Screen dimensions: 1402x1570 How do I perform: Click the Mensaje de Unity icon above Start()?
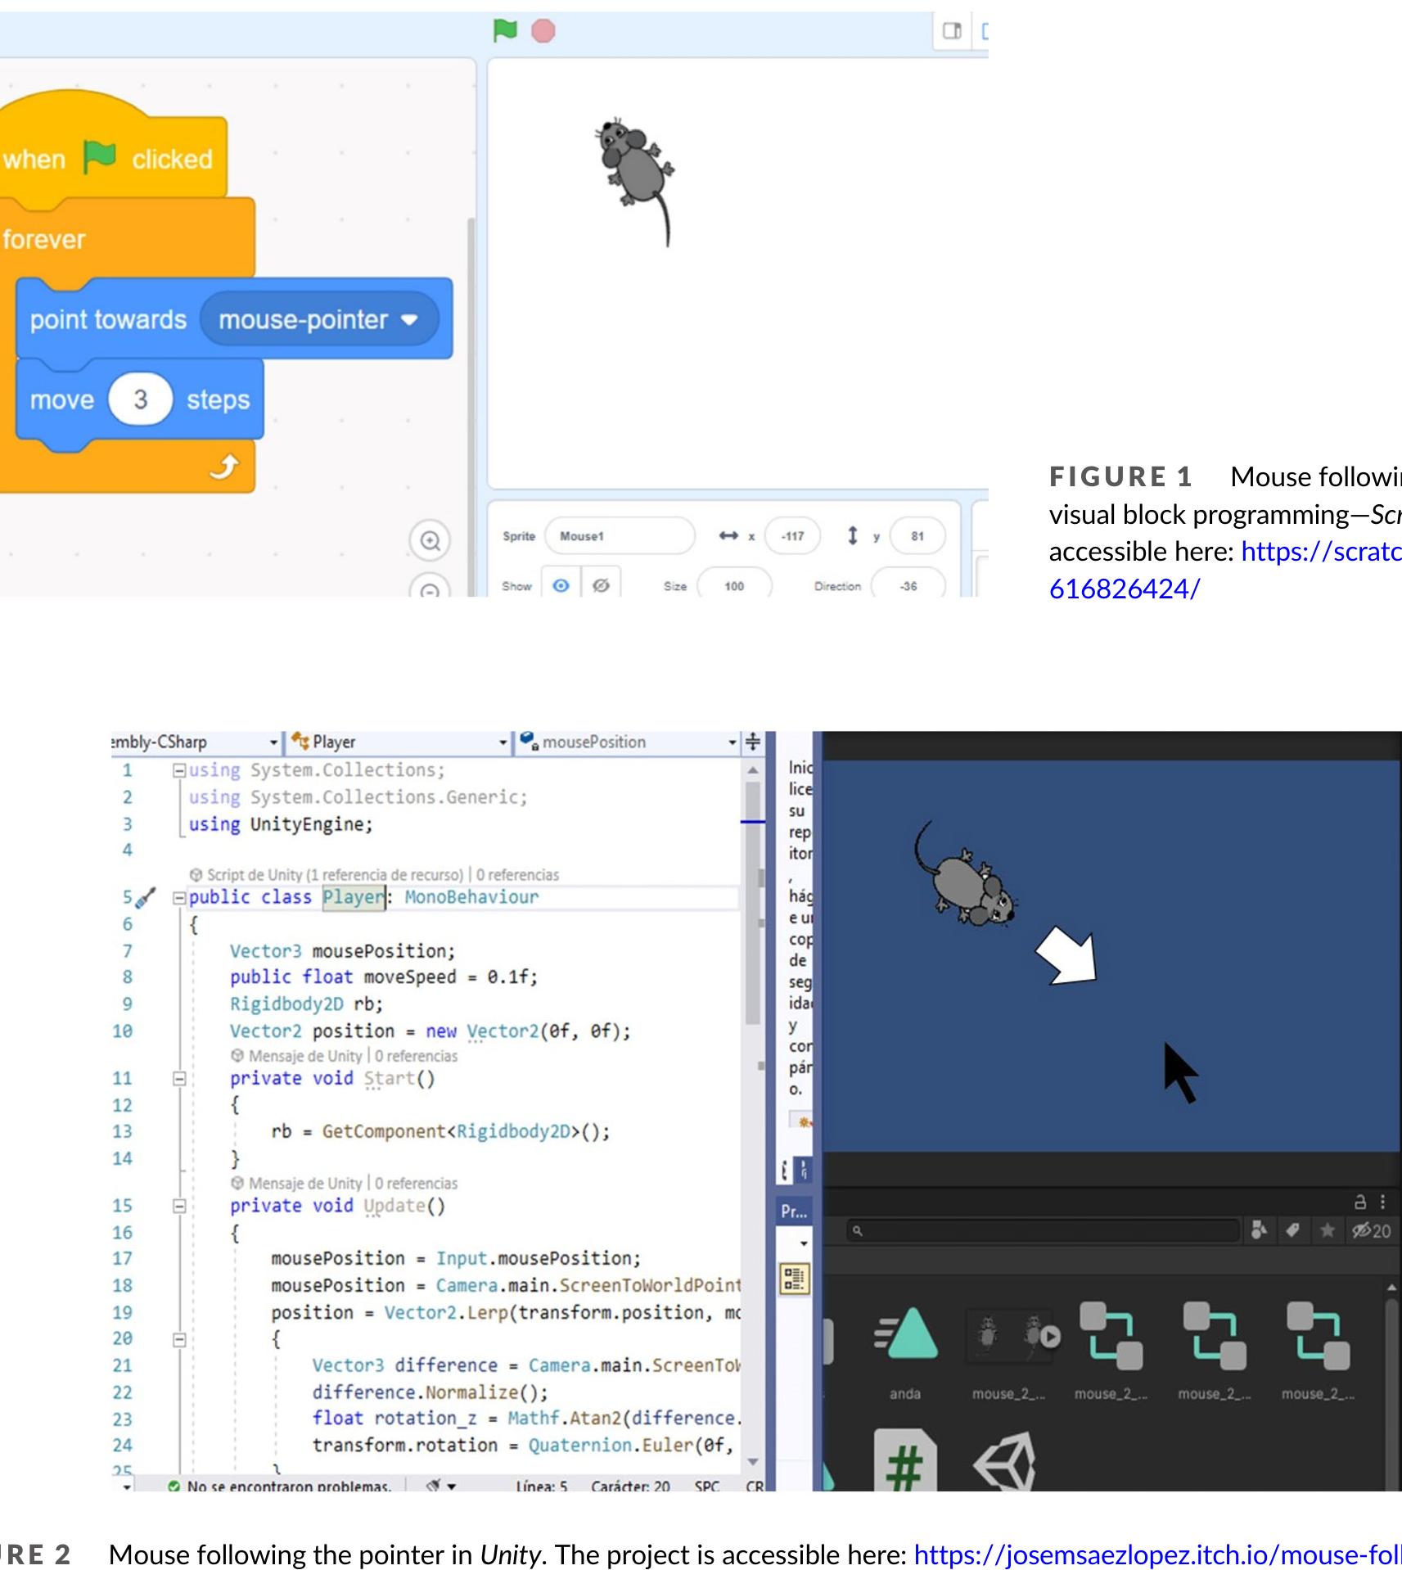click(237, 1055)
